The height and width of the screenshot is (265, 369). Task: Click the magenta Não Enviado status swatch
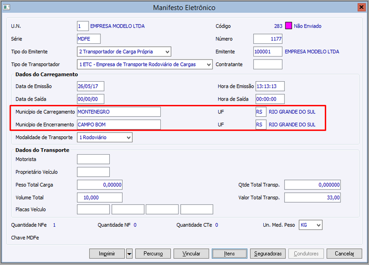288,26
